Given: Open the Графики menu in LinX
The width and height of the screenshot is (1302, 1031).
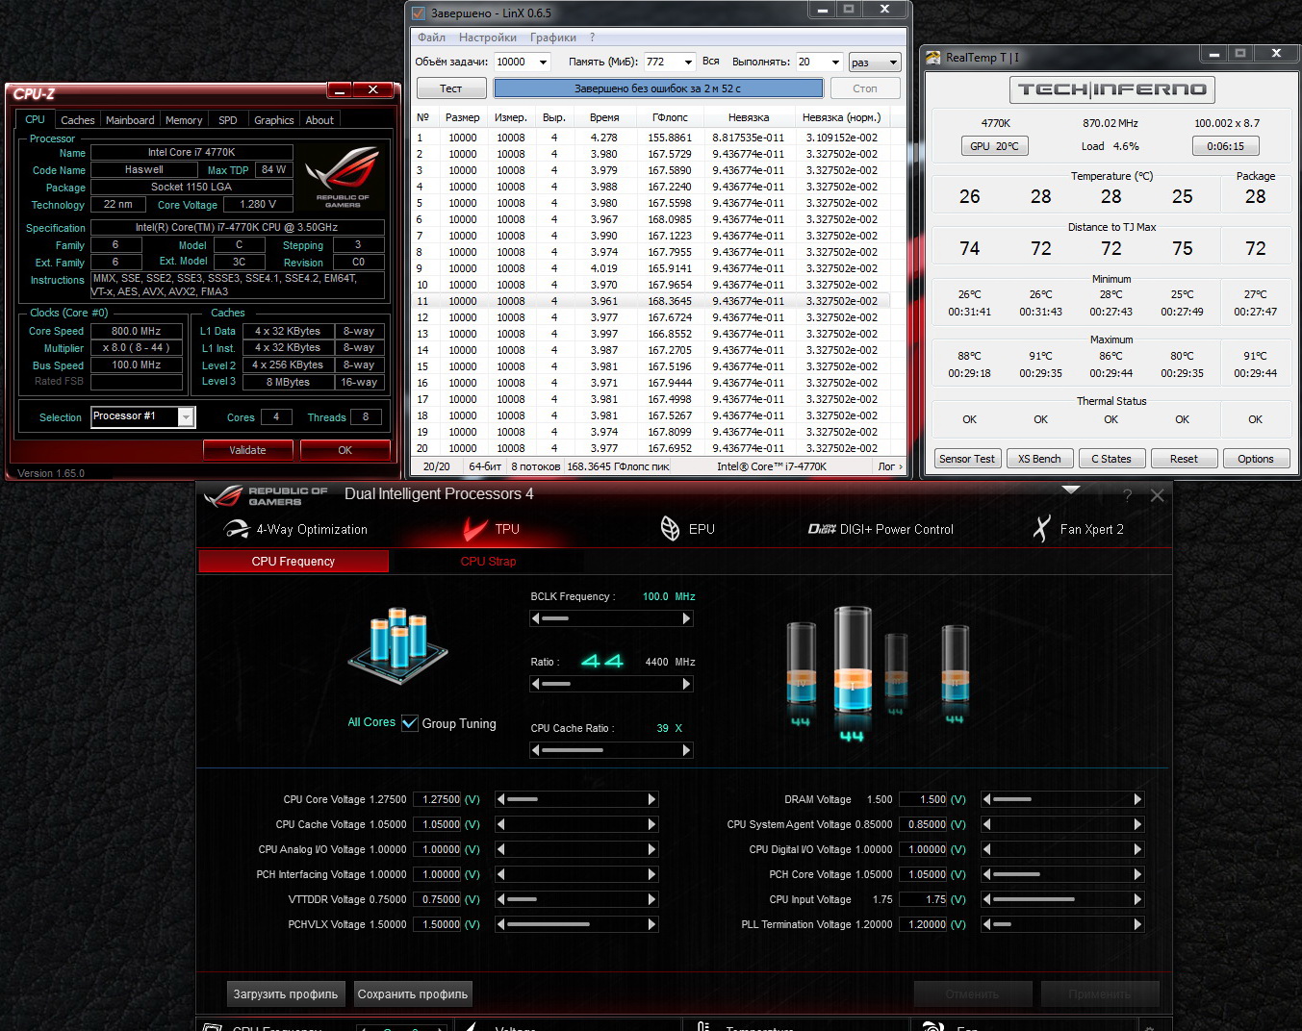Looking at the screenshot, I should (553, 38).
